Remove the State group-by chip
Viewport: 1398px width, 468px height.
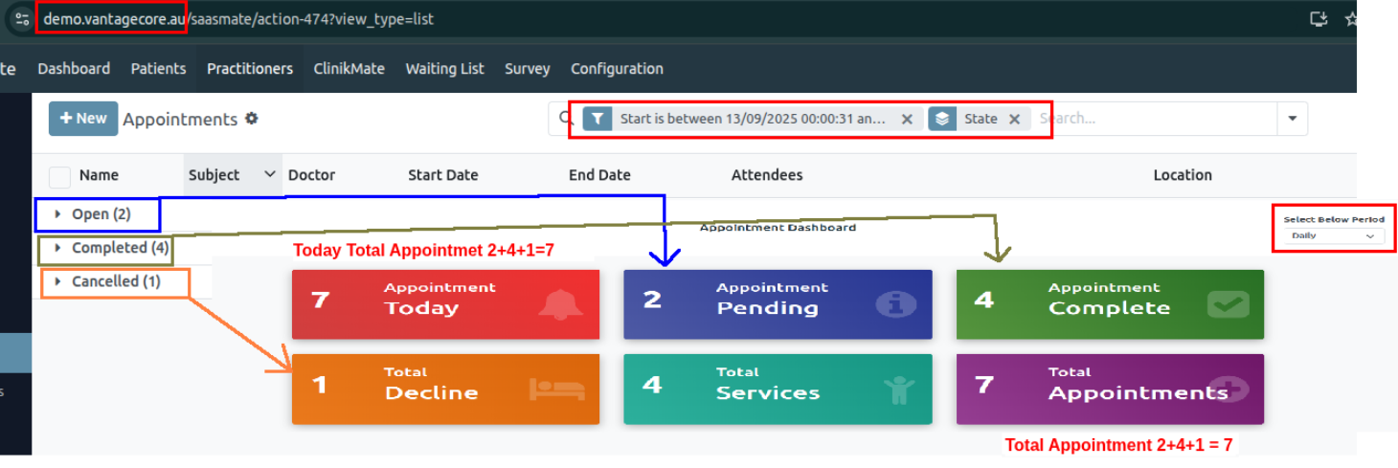pos(1014,120)
